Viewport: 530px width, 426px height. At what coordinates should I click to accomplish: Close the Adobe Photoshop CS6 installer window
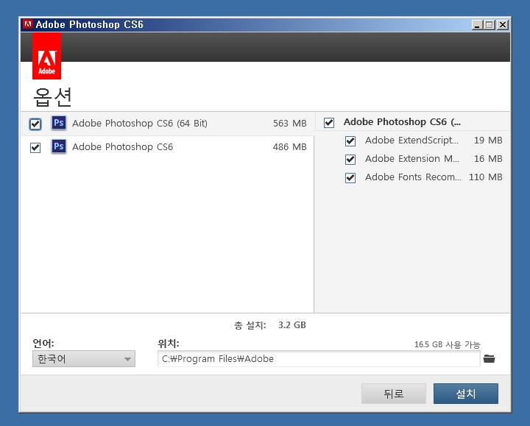503,25
